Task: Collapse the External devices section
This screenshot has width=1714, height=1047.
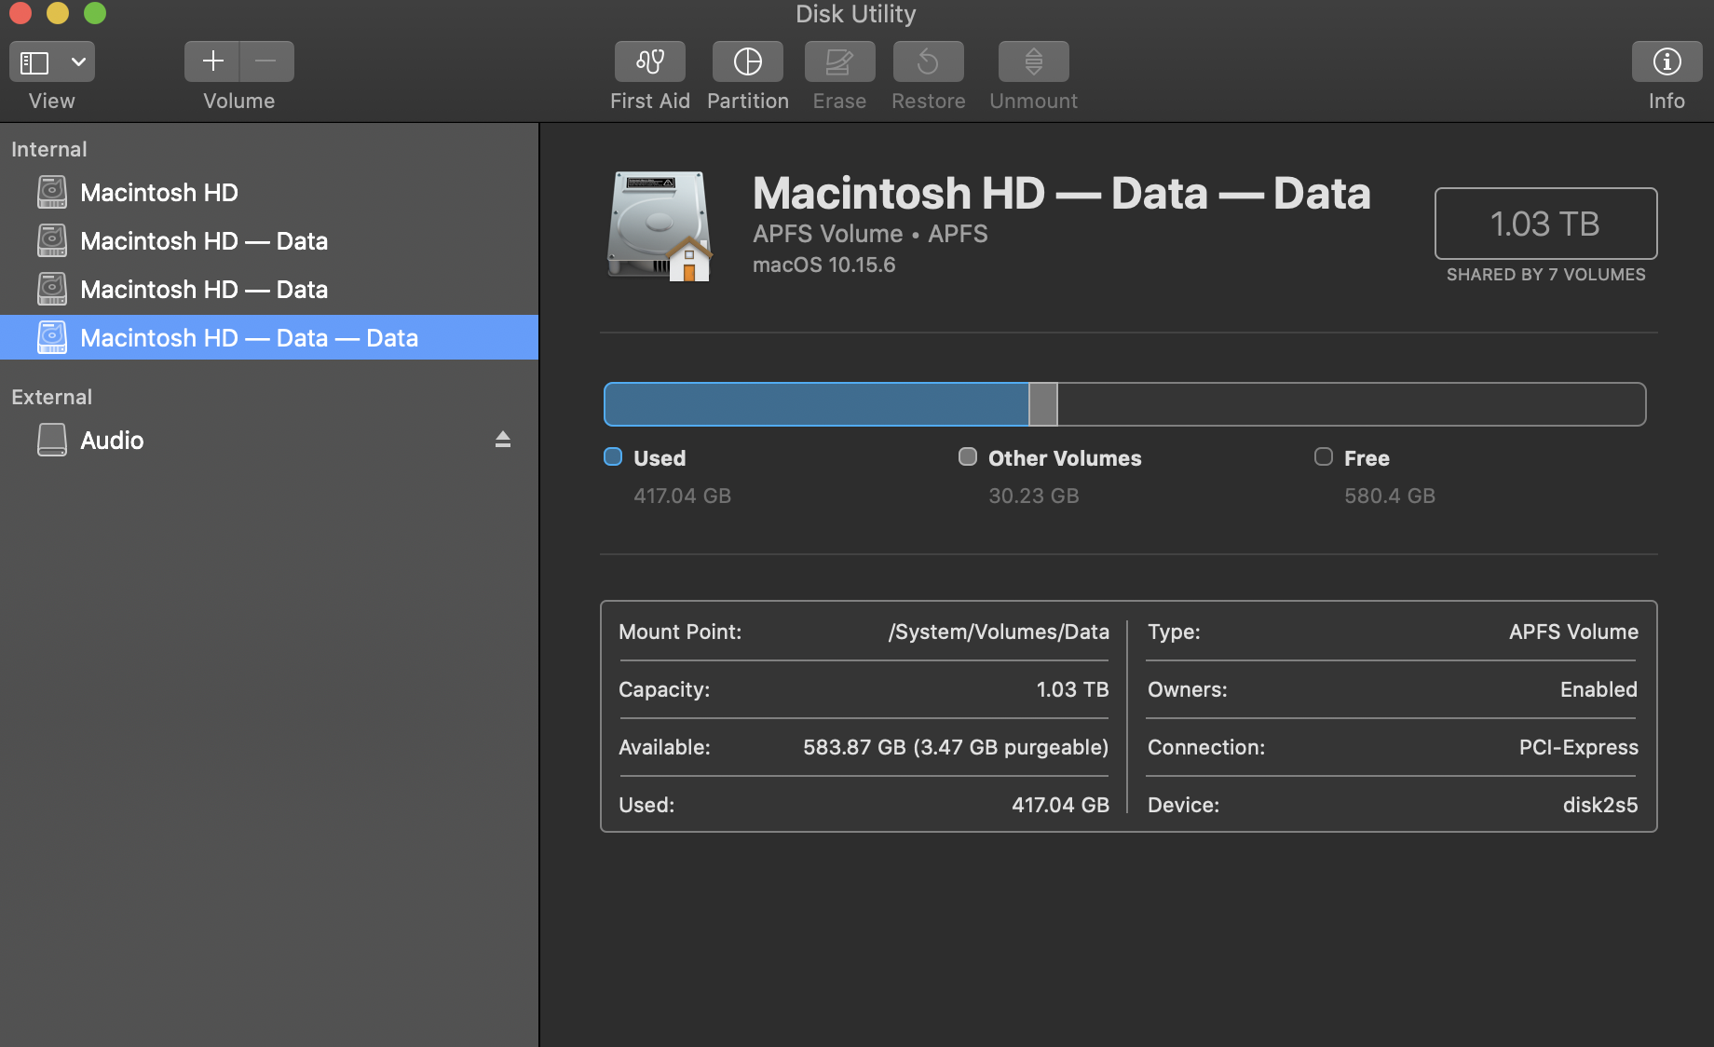Action: (x=51, y=396)
